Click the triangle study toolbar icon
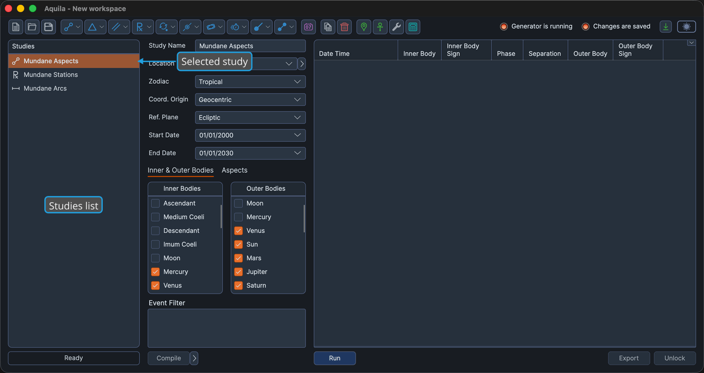704x373 pixels. pos(92,27)
